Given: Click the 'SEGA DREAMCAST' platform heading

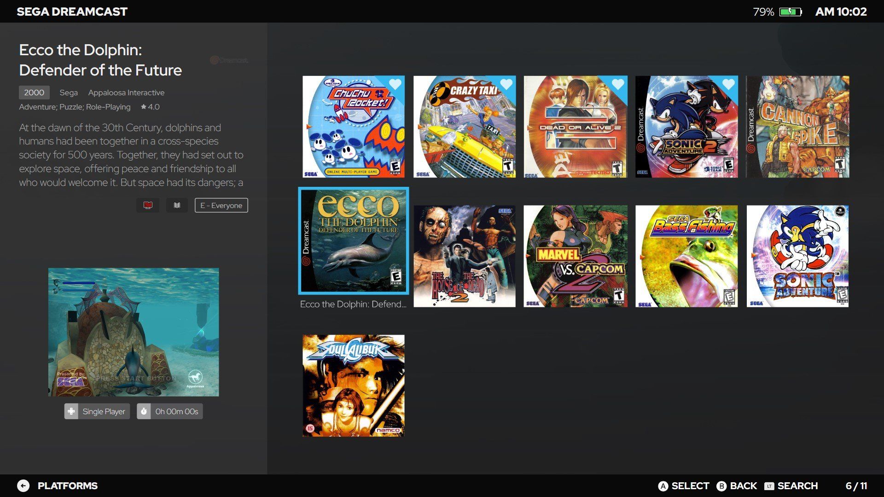Looking at the screenshot, I should pos(72,12).
